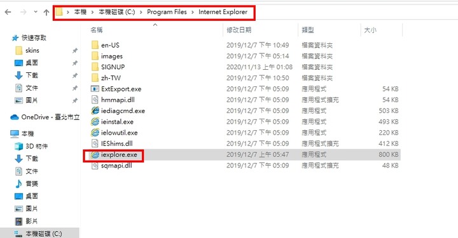Open 文件 under 本機
Image resolution: width=458 pixels, height=238 pixels.
tap(32, 171)
